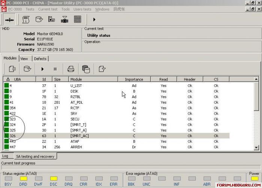
Task: Click the disk load toolbar icon
Action: point(39,19)
